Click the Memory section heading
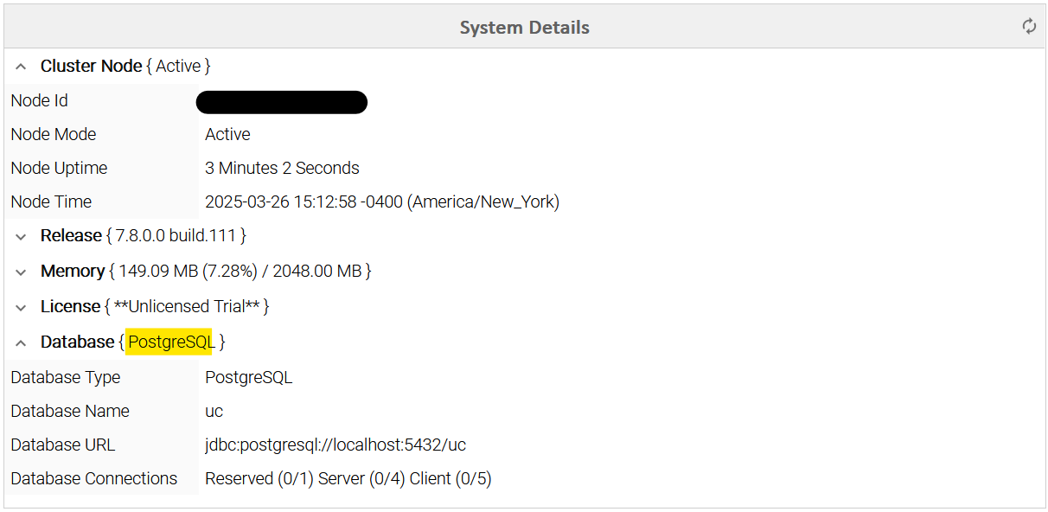1048x512 pixels. (73, 271)
